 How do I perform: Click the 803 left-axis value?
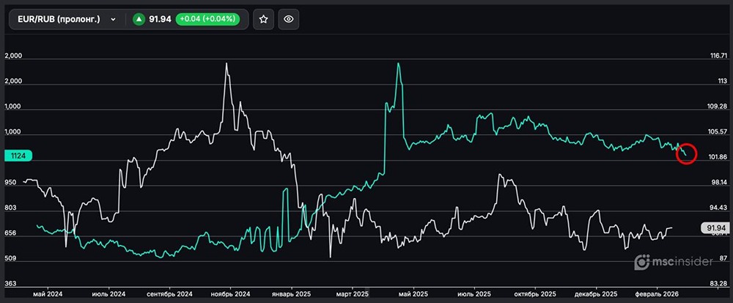(10, 208)
